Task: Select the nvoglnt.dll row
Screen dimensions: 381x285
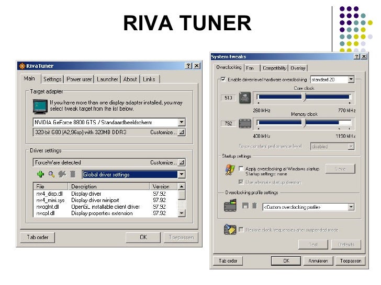Action: point(106,207)
